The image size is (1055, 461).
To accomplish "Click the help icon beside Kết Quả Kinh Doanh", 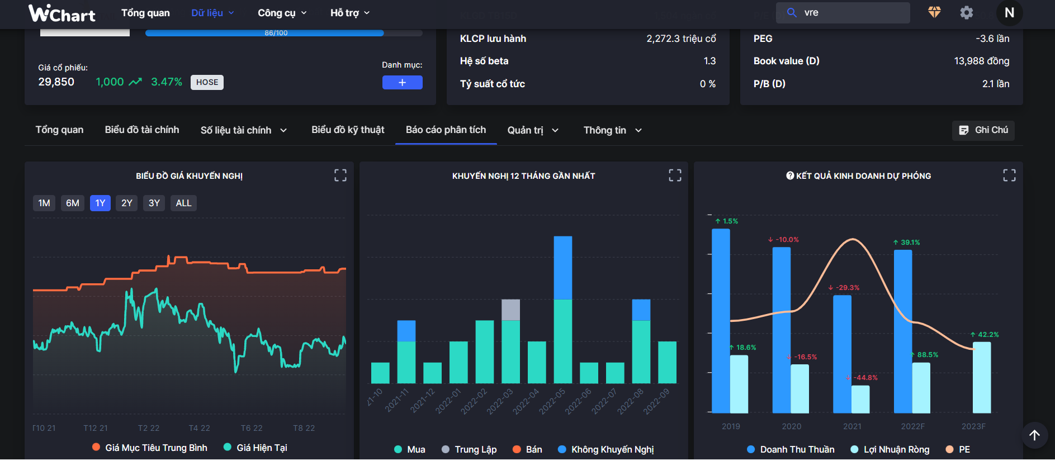I will 790,175.
